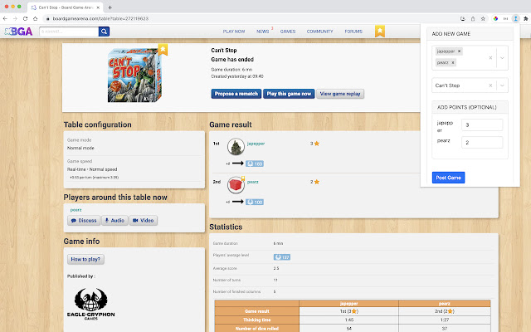531x332 pixels.
Task: Click the Audio button
Action: pos(114,221)
